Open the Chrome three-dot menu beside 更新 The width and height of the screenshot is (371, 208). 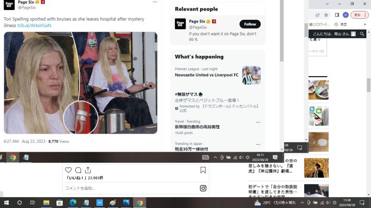coord(365,15)
